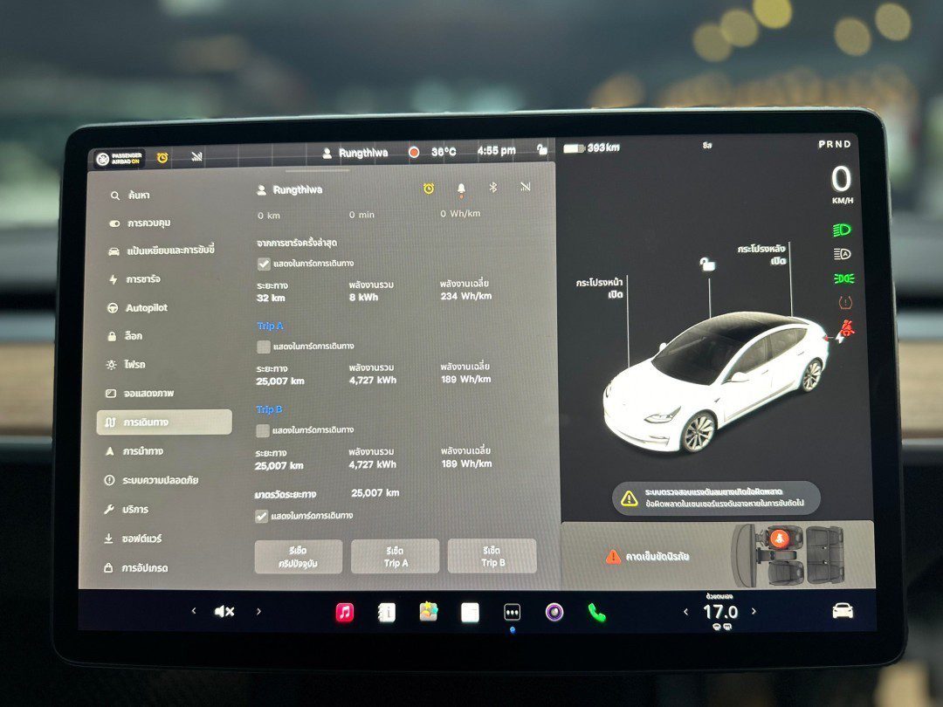Tap the Rungthiwa profile name in trips panel

coord(298,190)
